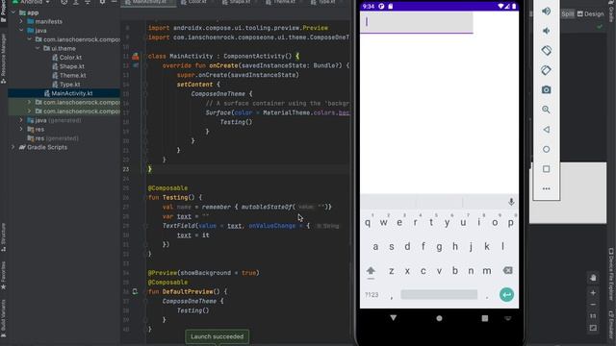Expand the java (generated) folder
616x346 pixels.
click(21, 120)
